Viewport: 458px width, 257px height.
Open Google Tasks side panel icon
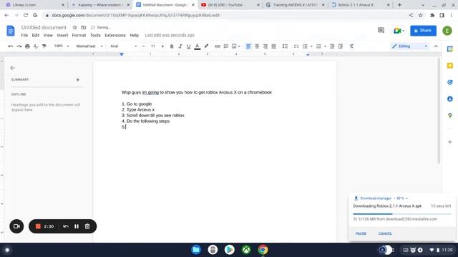point(450,82)
